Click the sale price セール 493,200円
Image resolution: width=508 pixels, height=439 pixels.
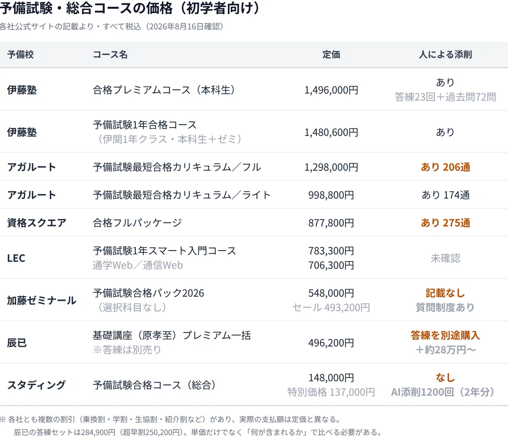click(331, 308)
